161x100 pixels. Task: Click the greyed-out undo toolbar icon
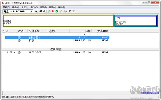[x=61, y=11]
